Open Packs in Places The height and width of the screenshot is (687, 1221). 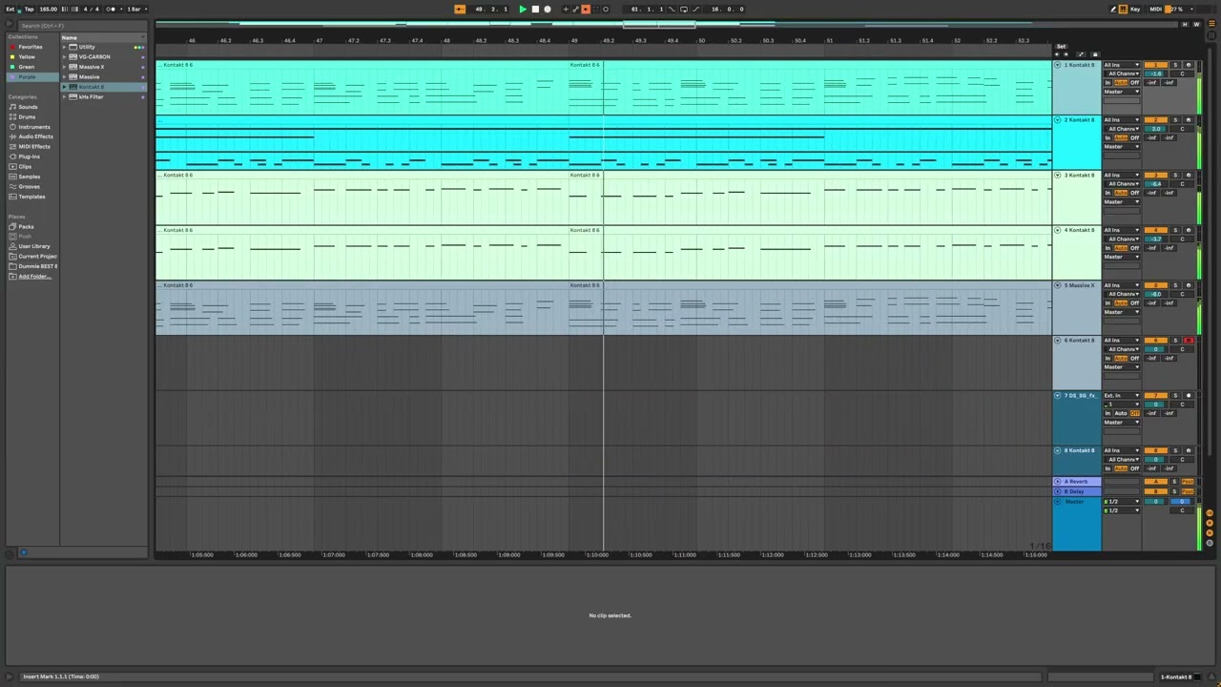click(26, 226)
